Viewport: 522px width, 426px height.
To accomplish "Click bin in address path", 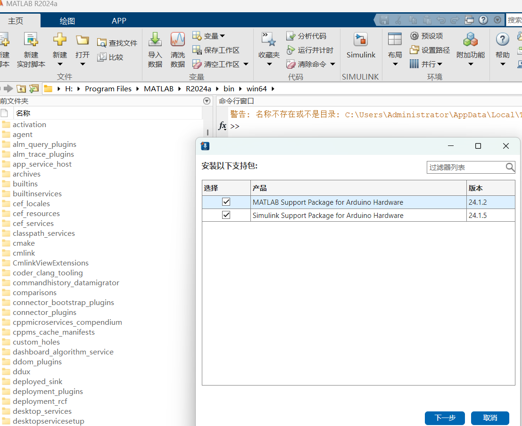I will click(229, 88).
